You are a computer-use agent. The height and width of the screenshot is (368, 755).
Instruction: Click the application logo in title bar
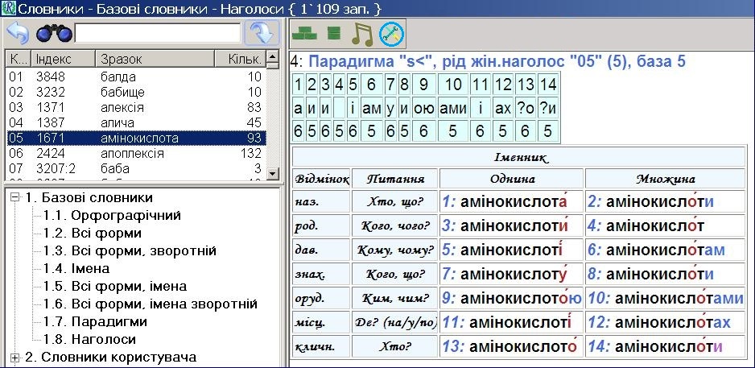tap(8, 8)
